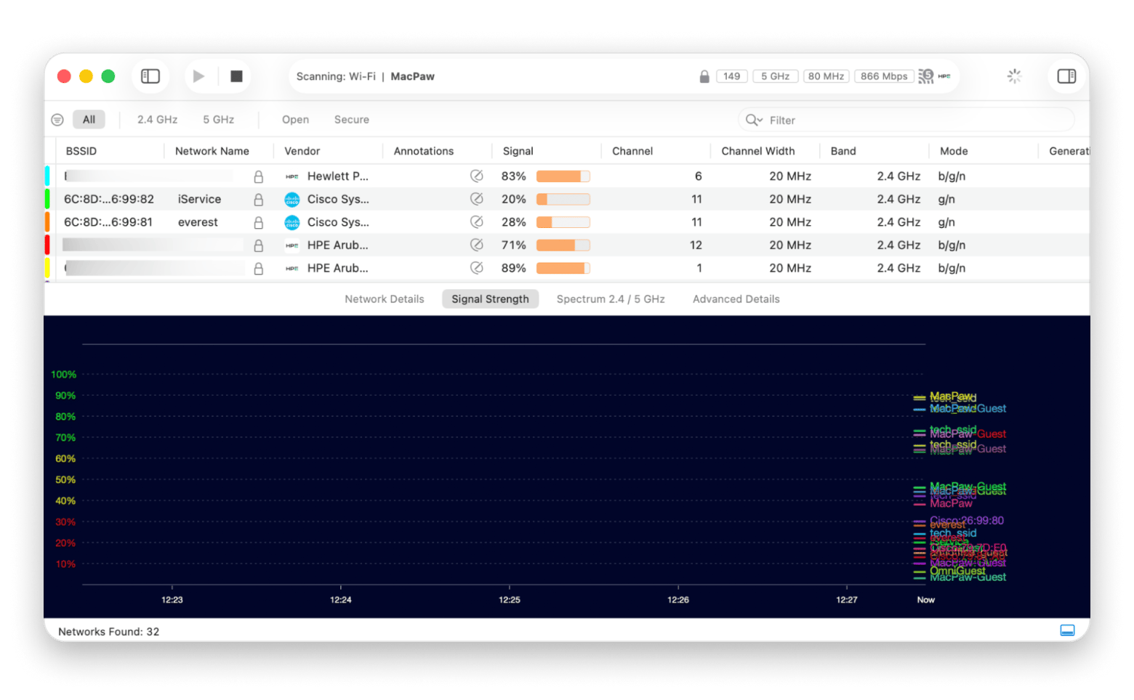This screenshot has width=1134, height=700.
Task: Click the annotation icon in iService row
Action: [477, 199]
